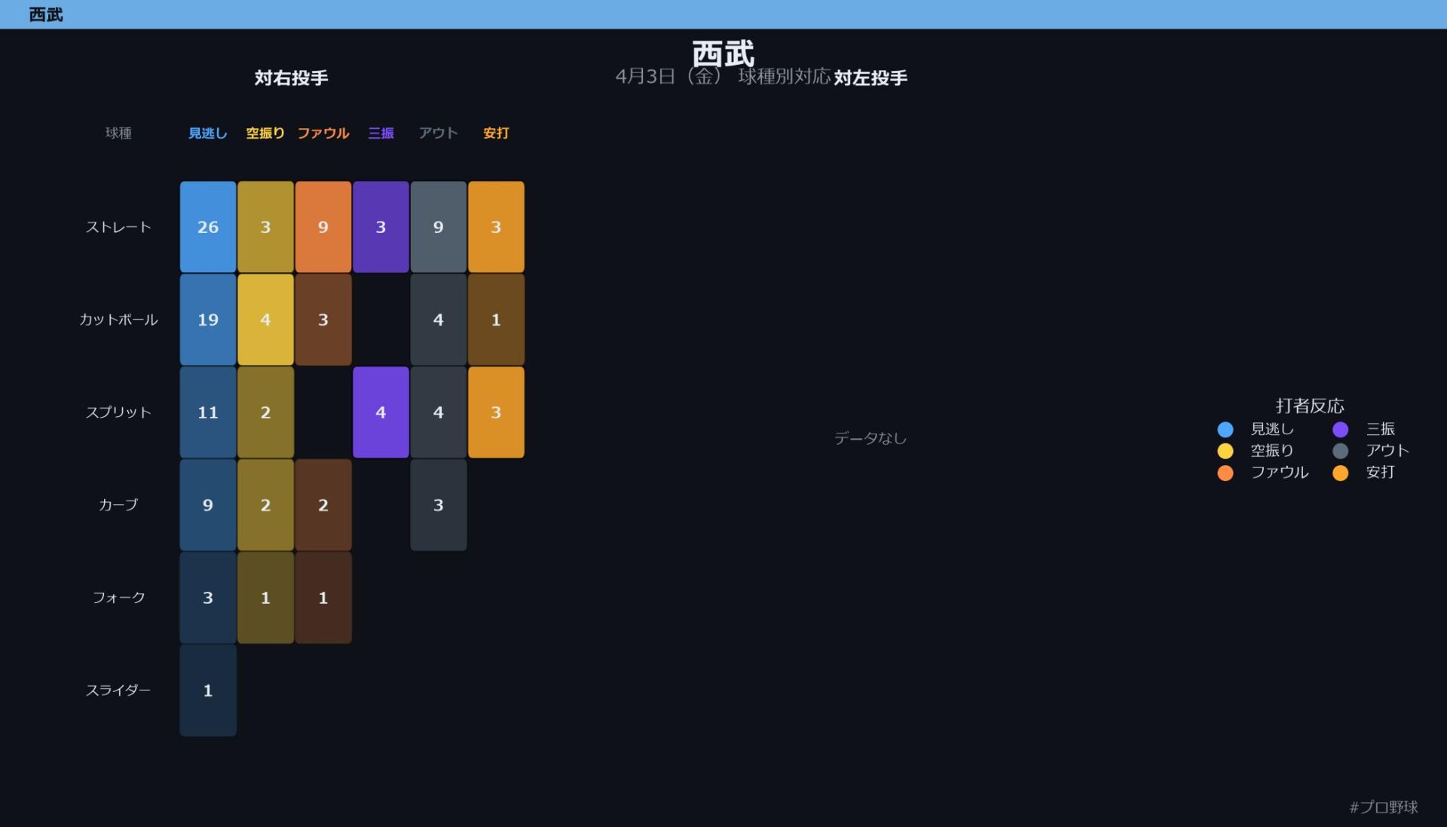Viewport: 1447px width, 827px height.
Task: Click the #プロ野球 hashtag
Action: 1384,807
